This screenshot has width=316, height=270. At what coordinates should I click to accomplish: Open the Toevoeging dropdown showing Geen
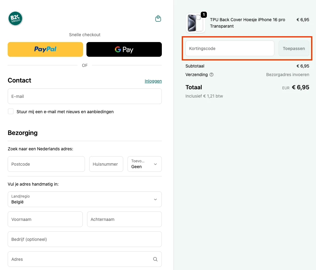pos(144,164)
